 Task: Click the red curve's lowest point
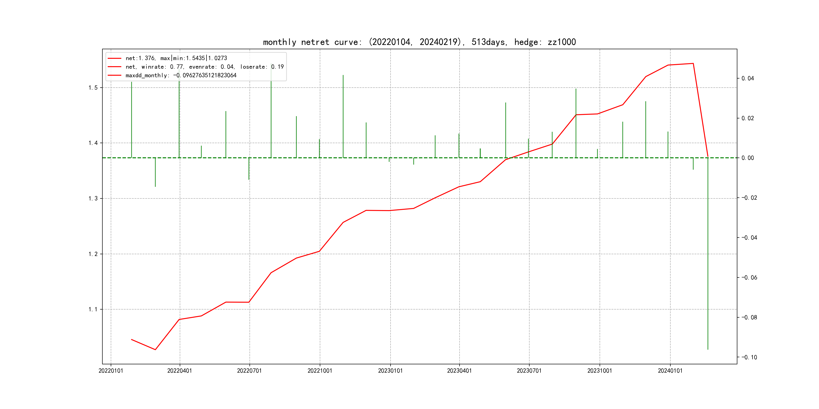coord(155,350)
